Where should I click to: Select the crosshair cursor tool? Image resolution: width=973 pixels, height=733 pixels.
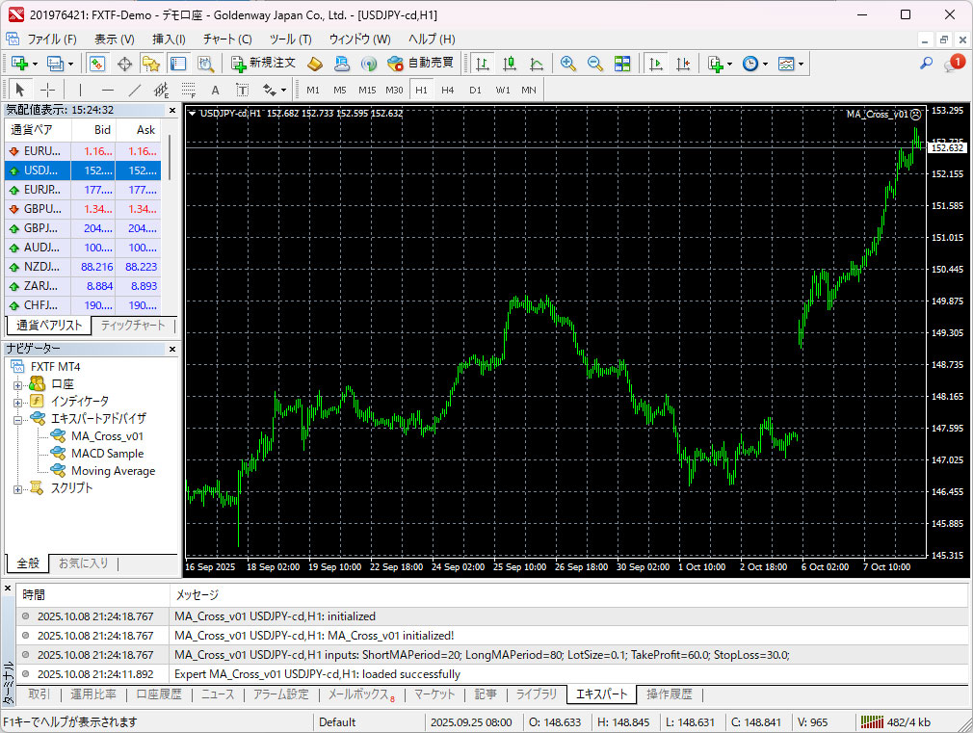click(x=47, y=90)
